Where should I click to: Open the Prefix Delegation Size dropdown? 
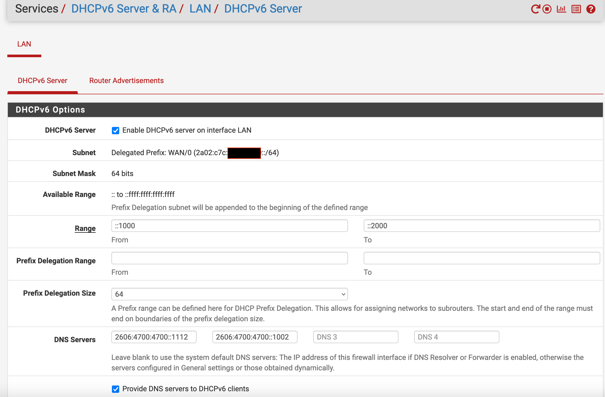pyautogui.click(x=230, y=294)
